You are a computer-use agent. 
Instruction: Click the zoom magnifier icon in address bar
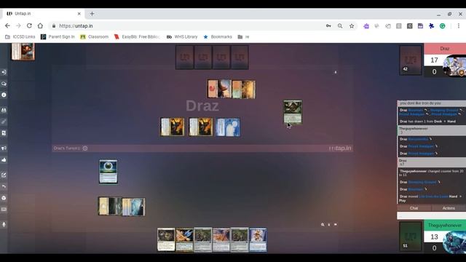click(340, 26)
